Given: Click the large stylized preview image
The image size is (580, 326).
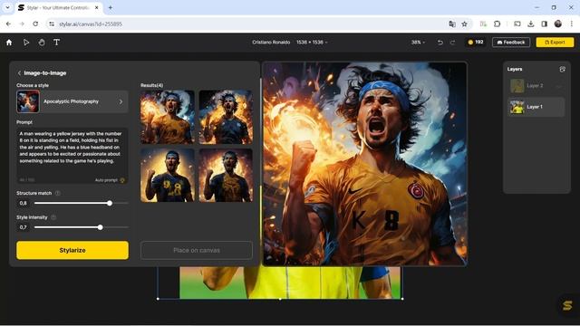Looking at the screenshot, I should (x=364, y=164).
